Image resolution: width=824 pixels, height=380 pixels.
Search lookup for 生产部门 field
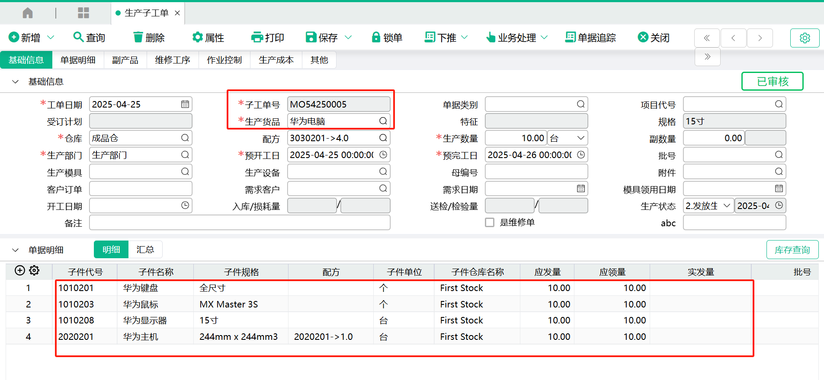coord(185,155)
